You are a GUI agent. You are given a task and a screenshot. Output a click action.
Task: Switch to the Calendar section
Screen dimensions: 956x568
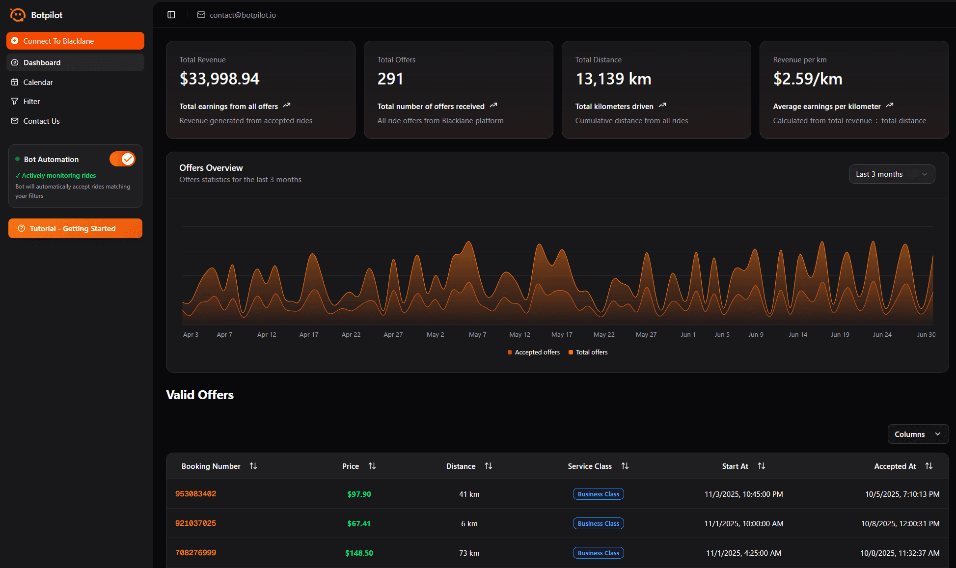pos(38,82)
